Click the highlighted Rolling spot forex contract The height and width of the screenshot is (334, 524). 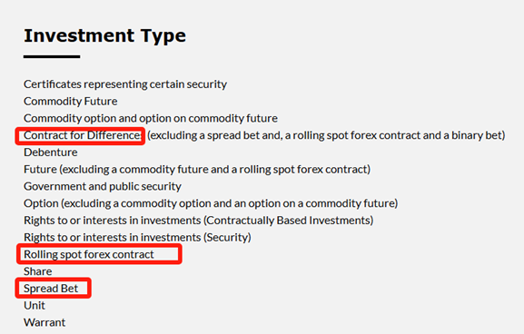tap(89, 254)
